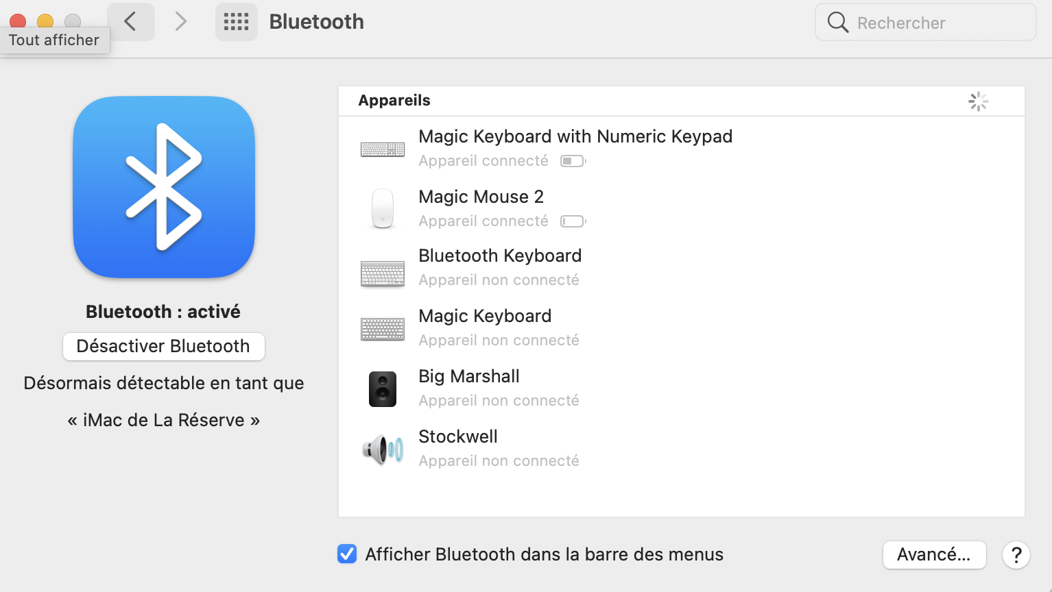
Task: Click Appareil non connecté under Big Marshall
Action: (499, 401)
